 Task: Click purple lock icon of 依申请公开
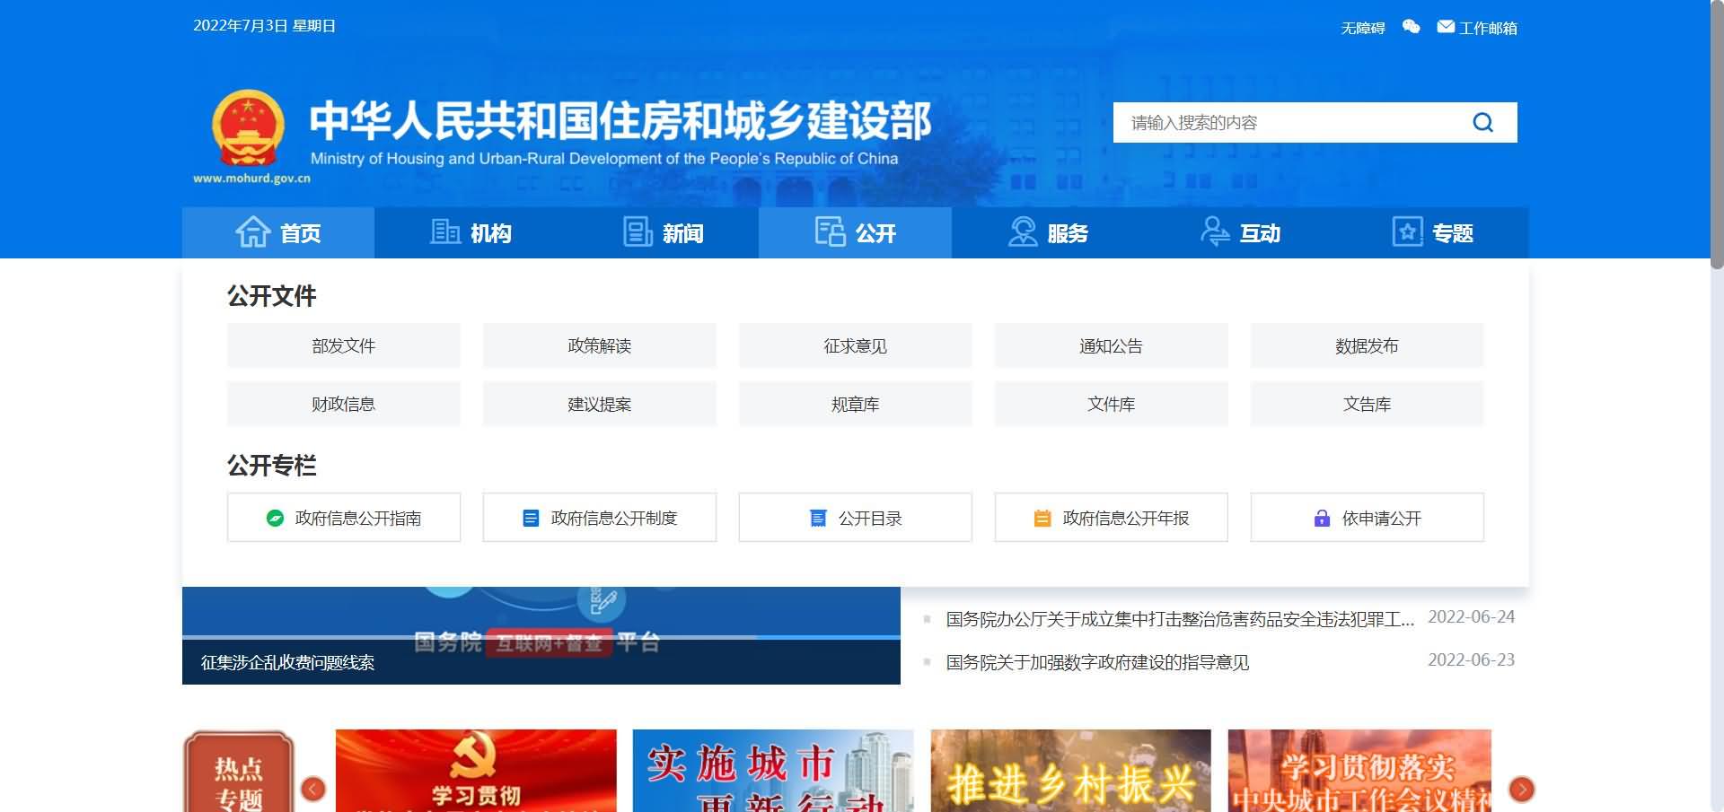1322,518
